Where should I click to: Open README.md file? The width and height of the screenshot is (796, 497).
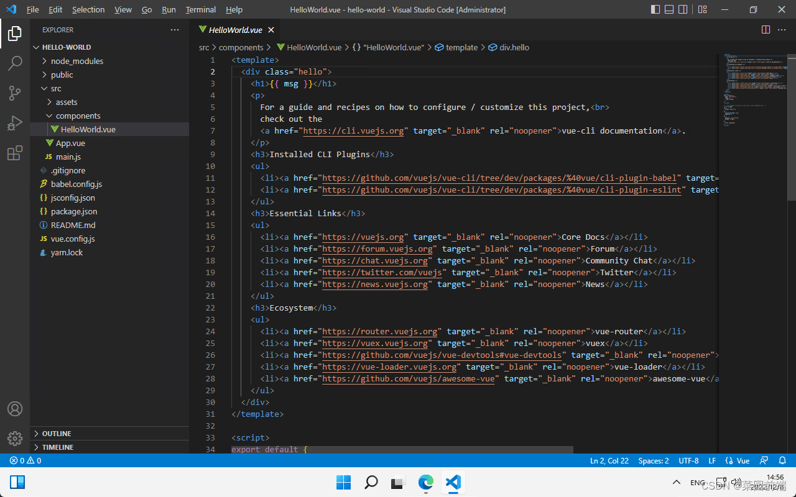tap(109, 225)
